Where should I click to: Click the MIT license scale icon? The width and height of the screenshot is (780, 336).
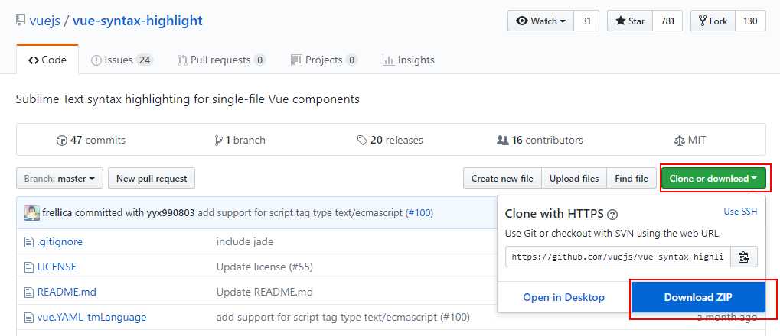679,141
